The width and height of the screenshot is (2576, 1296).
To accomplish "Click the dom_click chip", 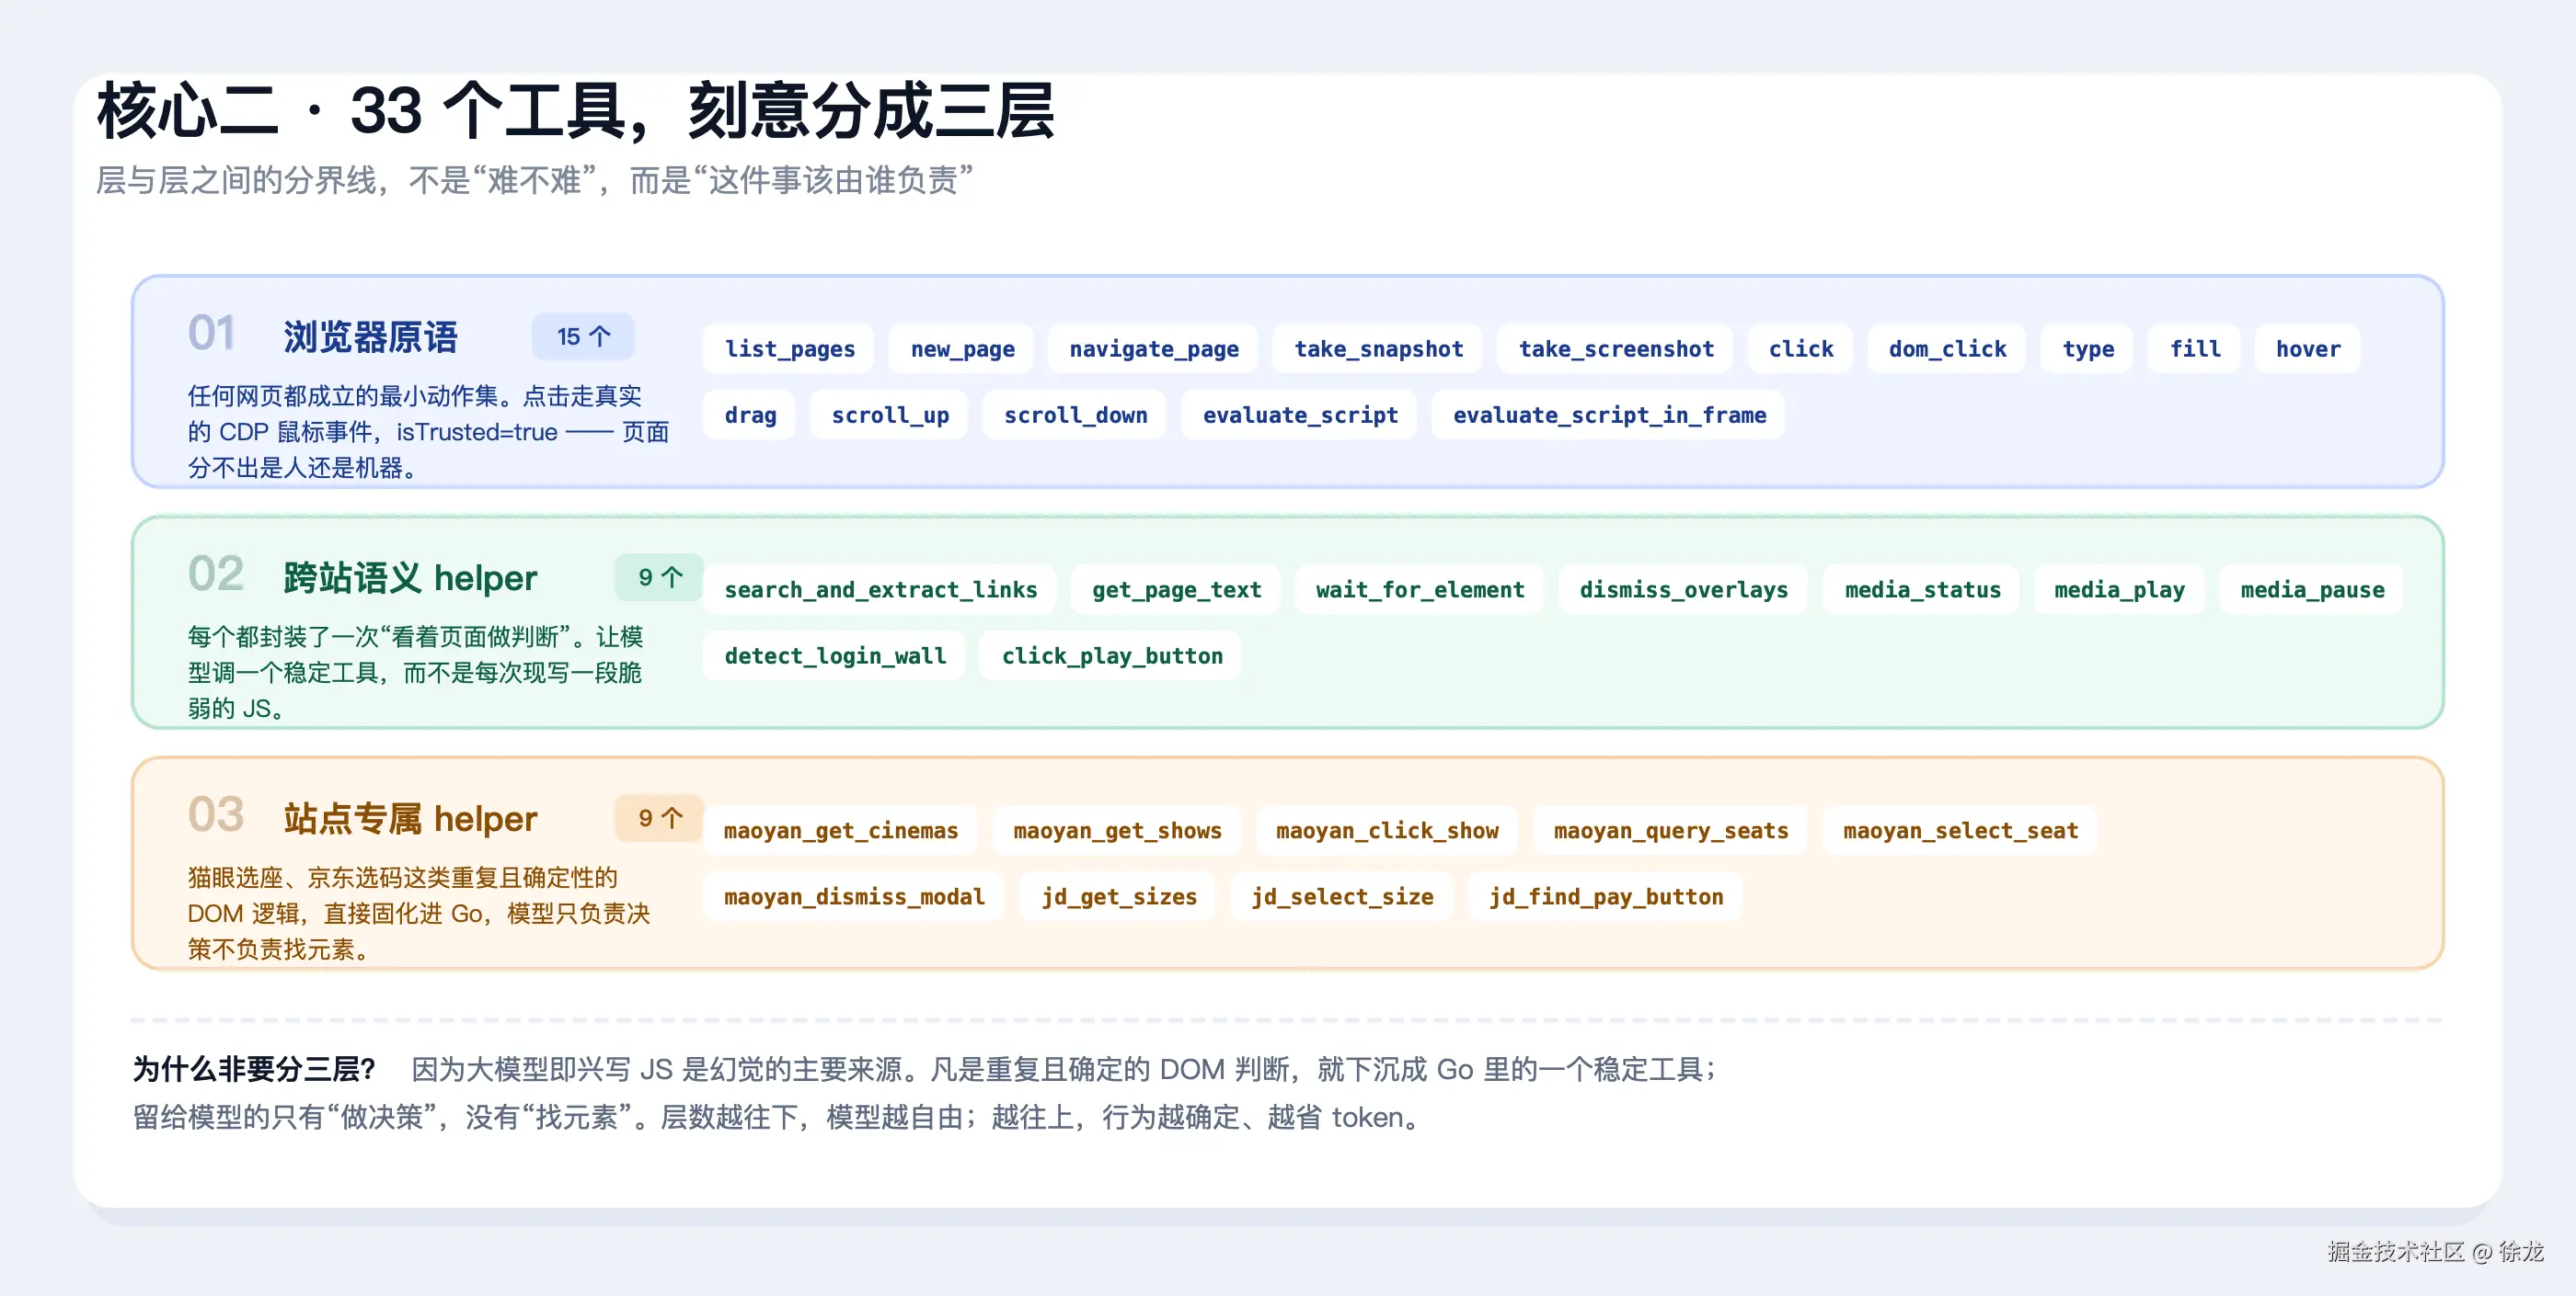I will pos(1947,348).
